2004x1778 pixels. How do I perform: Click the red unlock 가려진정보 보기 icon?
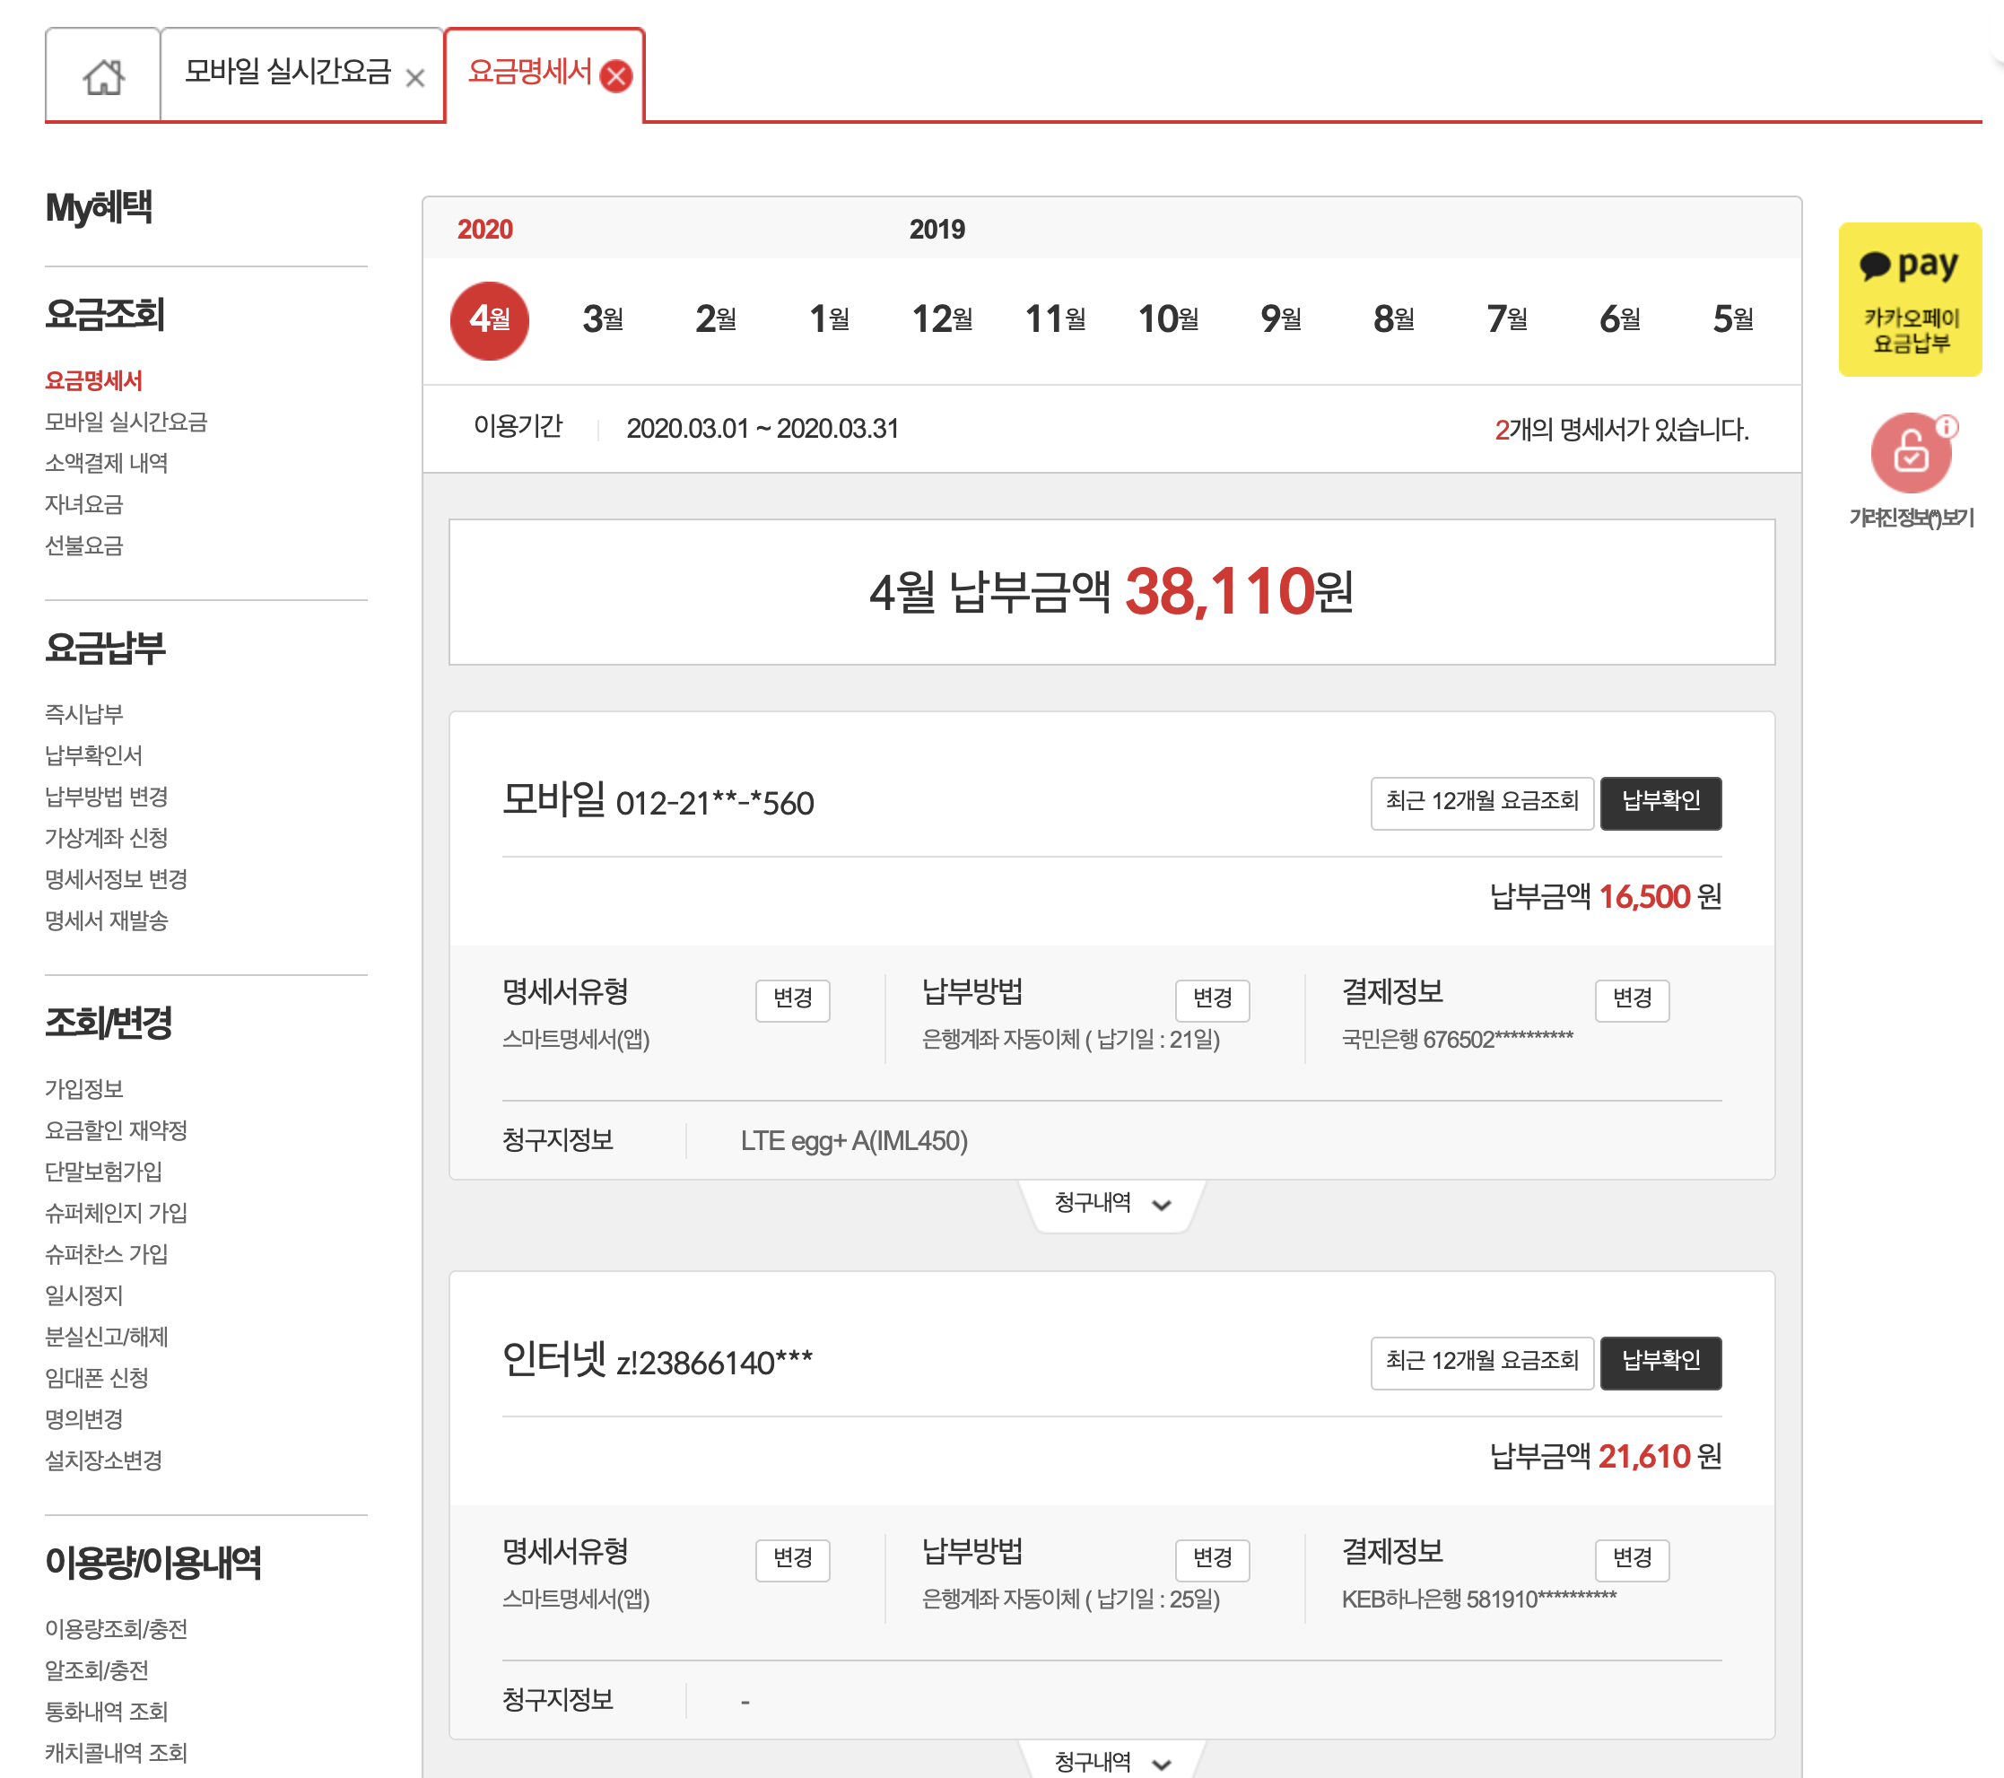1910,453
